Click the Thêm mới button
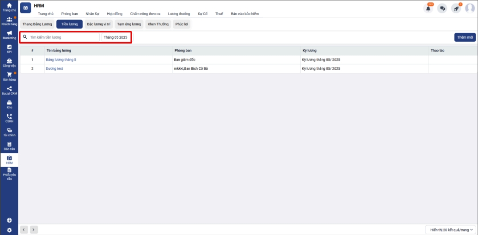Viewport: 478px width, 235px height. click(465, 37)
